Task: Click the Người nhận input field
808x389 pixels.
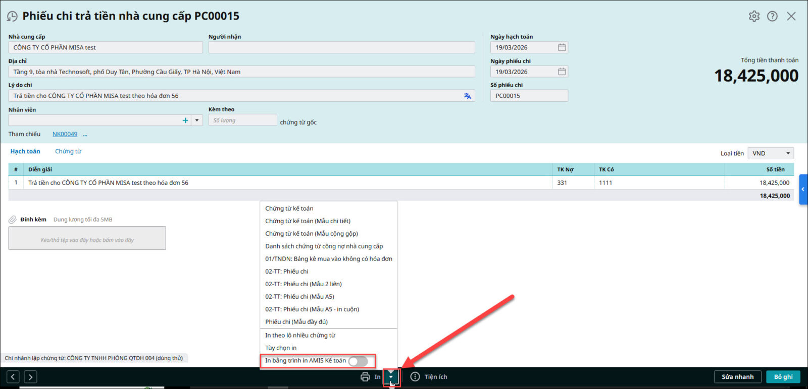Action: (341, 47)
